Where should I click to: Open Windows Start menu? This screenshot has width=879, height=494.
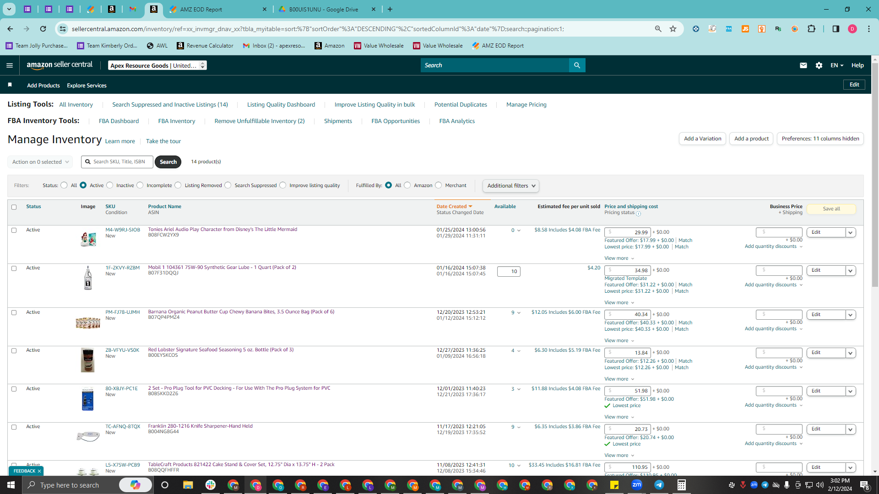(x=11, y=485)
